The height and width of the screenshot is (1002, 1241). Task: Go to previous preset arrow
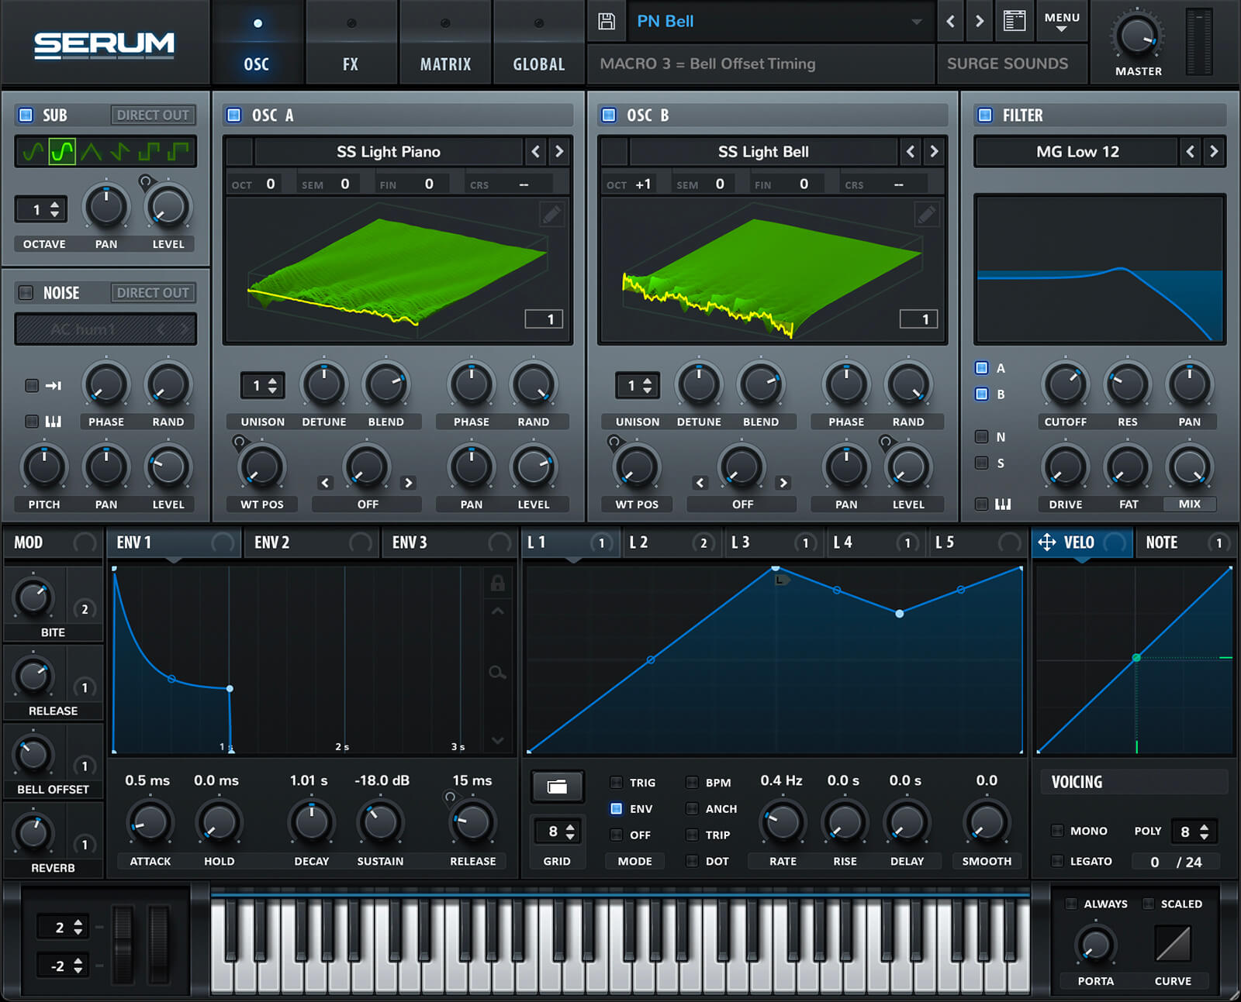950,21
